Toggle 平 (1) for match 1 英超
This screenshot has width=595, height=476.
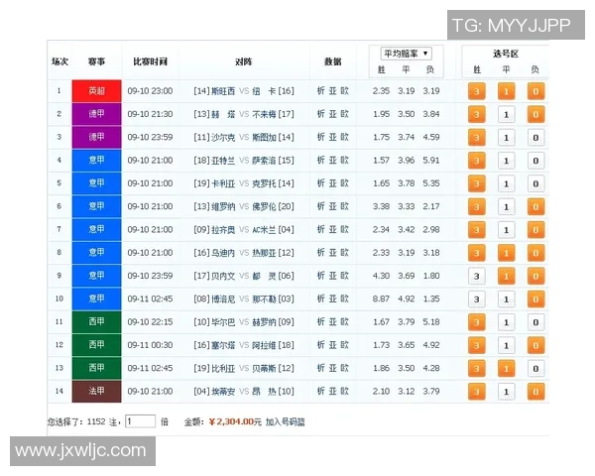pos(506,91)
